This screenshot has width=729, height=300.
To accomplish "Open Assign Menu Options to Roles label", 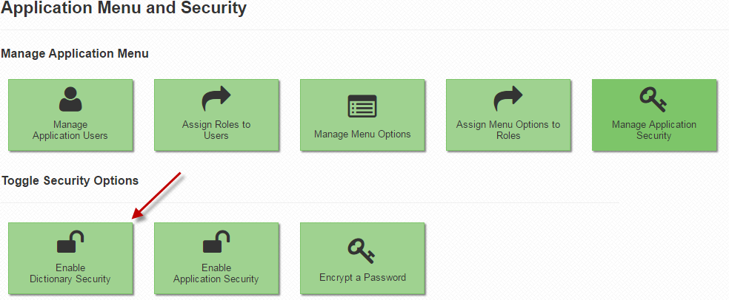I will 508,130.
